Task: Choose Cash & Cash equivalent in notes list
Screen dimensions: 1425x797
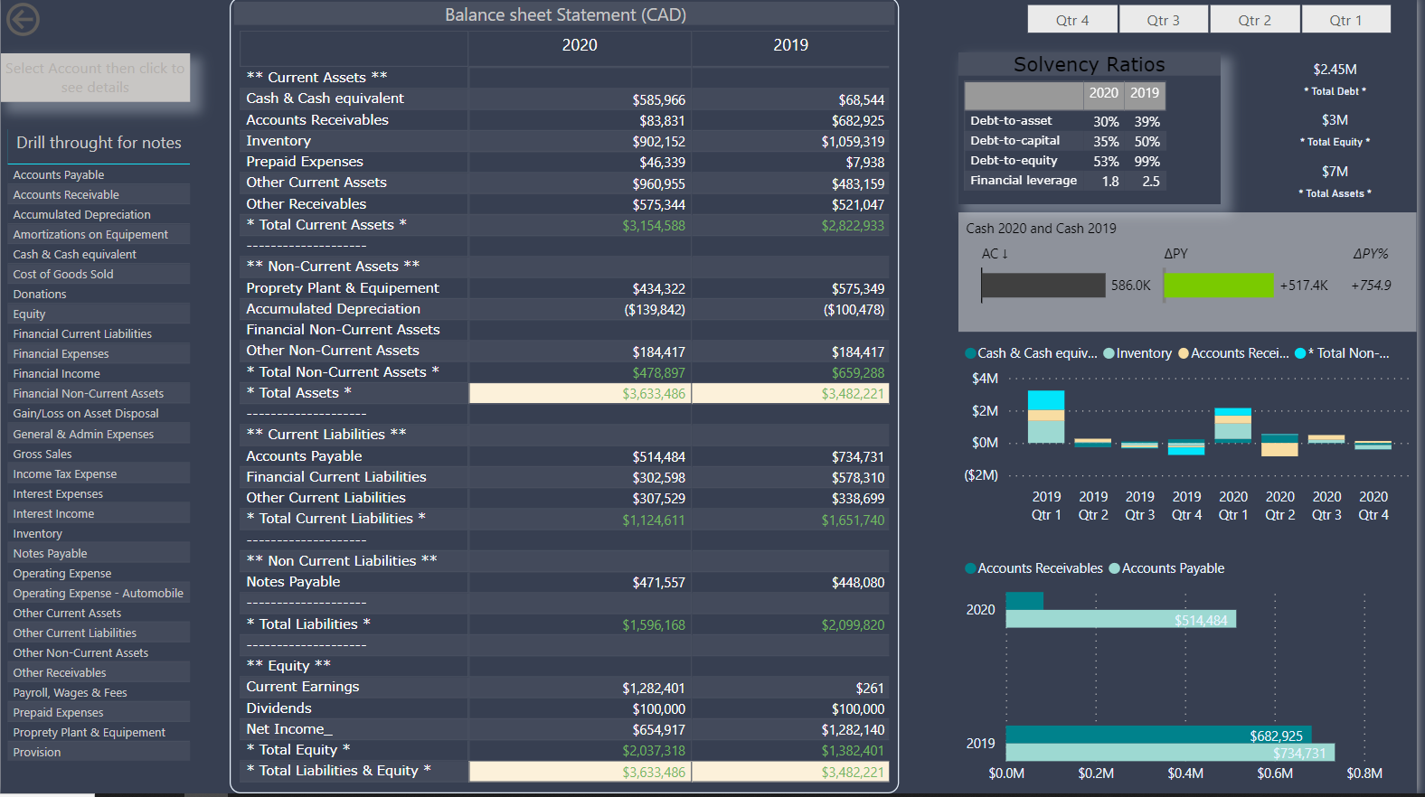Action: coord(75,255)
